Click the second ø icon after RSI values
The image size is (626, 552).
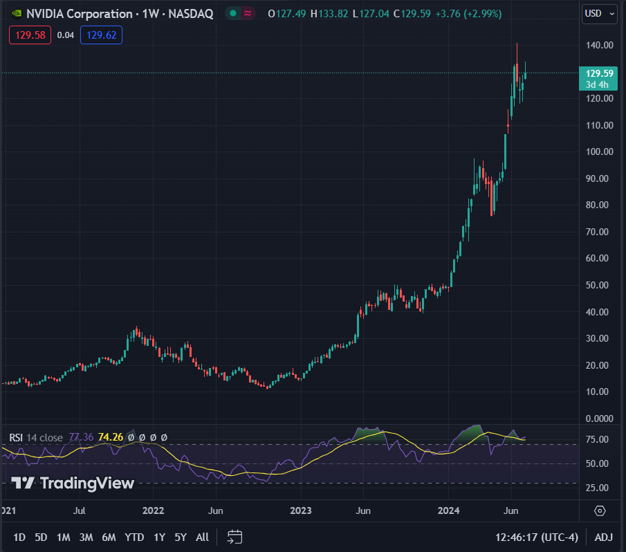[x=142, y=436]
